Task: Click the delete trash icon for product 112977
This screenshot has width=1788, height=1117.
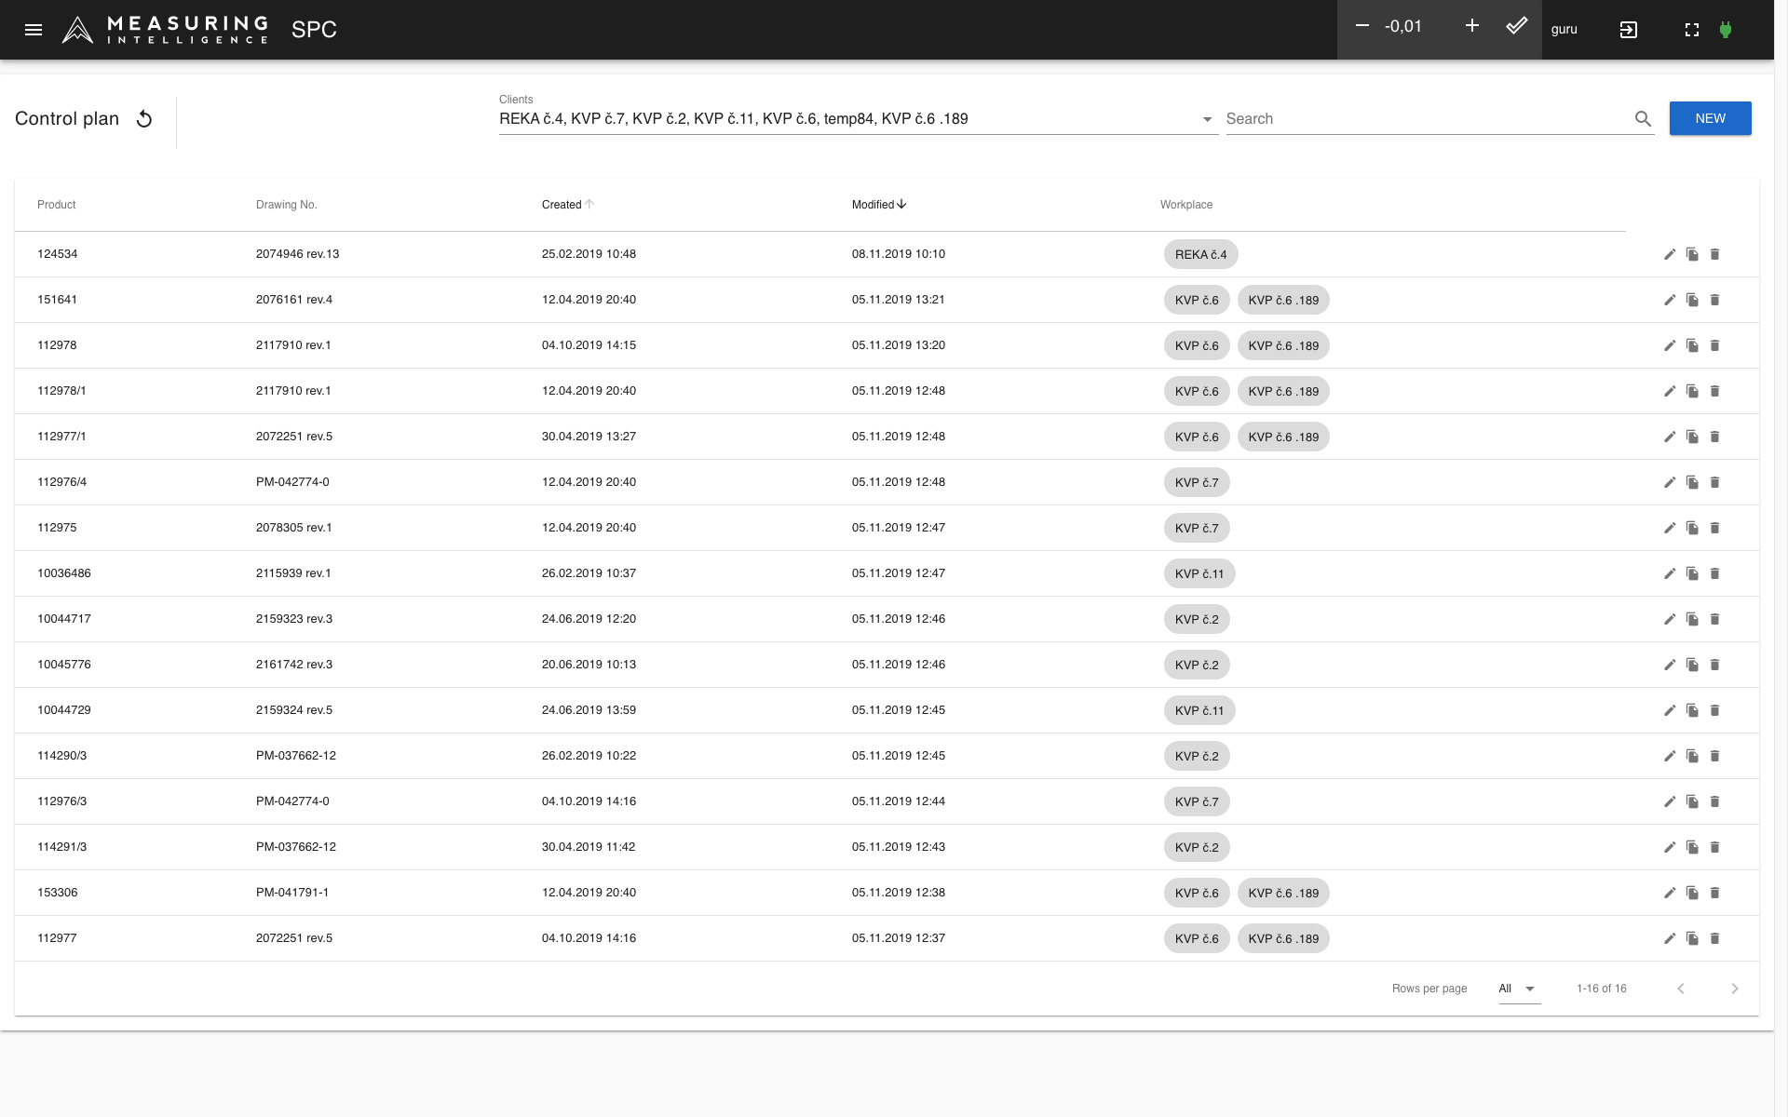Action: click(1716, 938)
